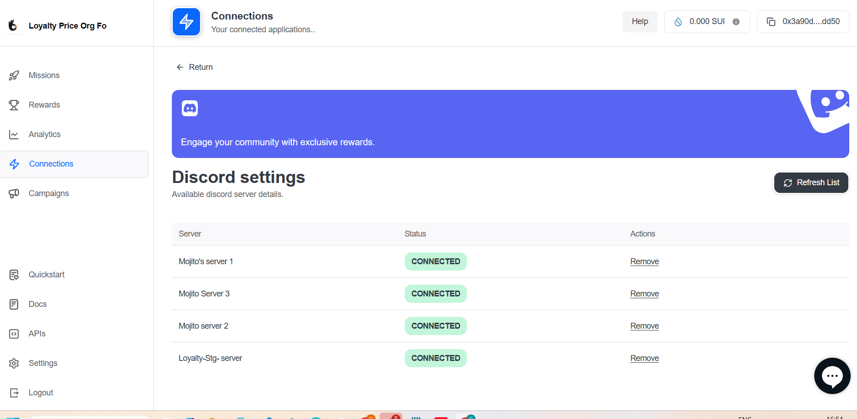857x419 pixels.
Task: Click CONNECTED badge for Mojito's server 1
Action: coord(436,261)
